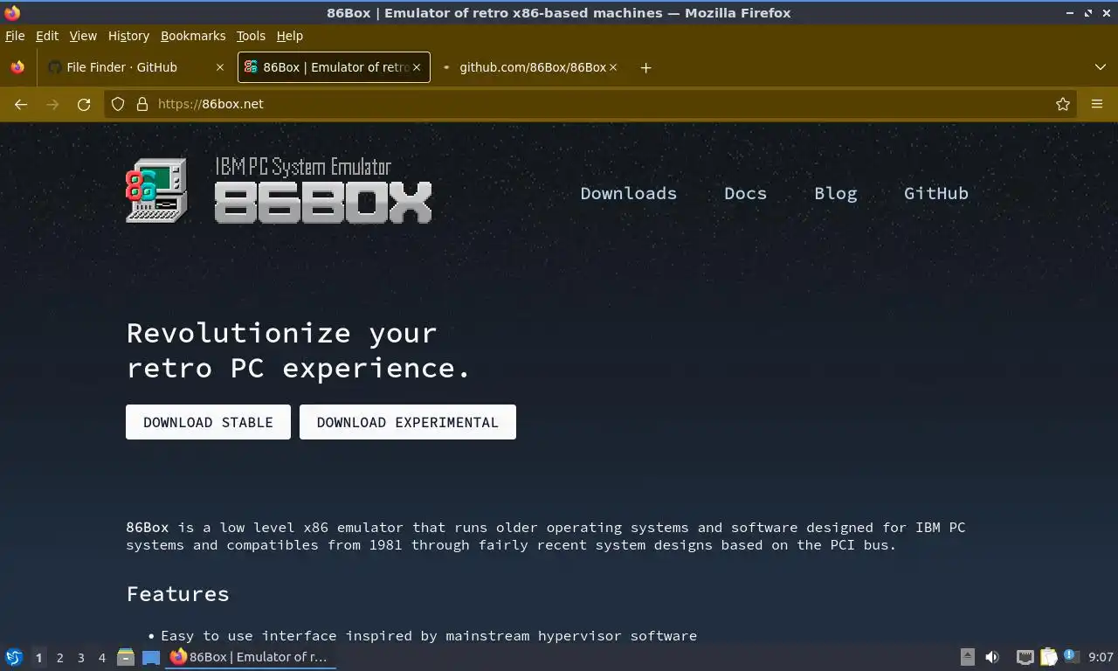The width and height of the screenshot is (1118, 671).
Task: Switch to workspace 3 in pager
Action: (80, 657)
